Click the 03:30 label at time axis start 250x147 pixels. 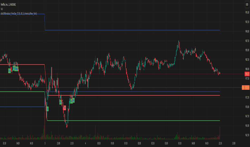pyautogui.click(x=5, y=143)
